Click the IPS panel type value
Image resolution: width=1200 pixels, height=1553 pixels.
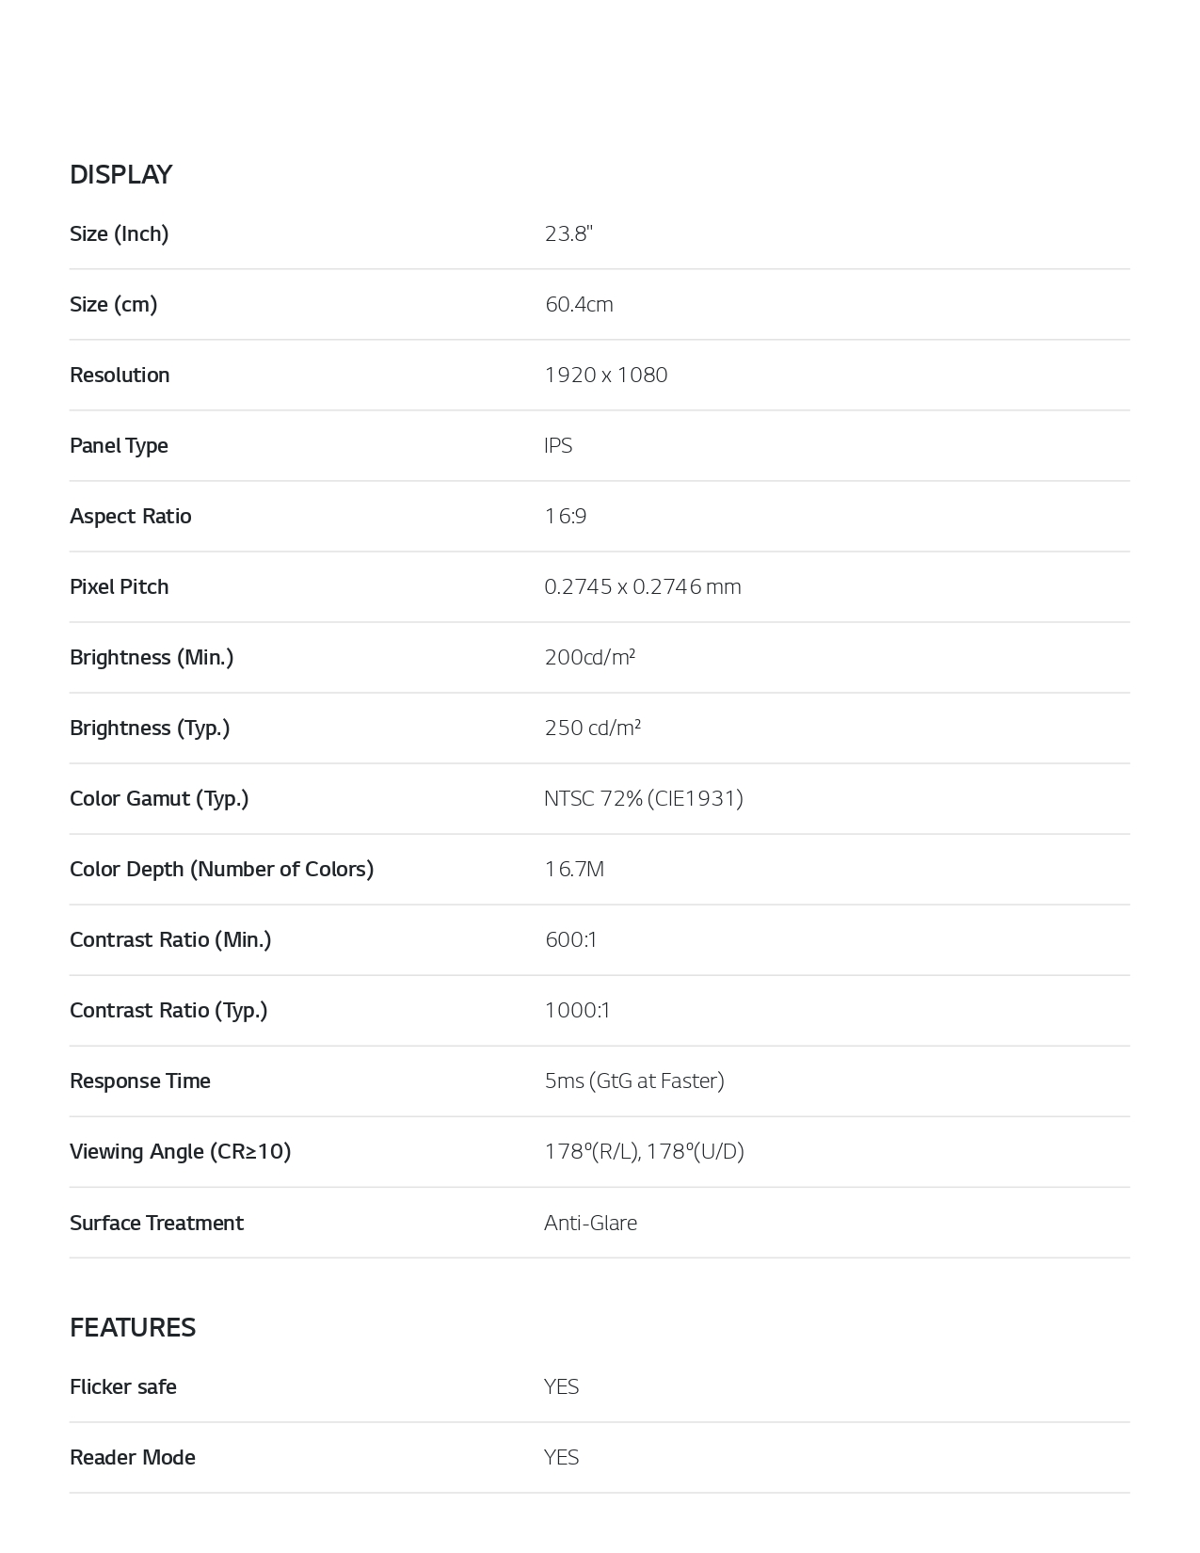click(x=558, y=445)
